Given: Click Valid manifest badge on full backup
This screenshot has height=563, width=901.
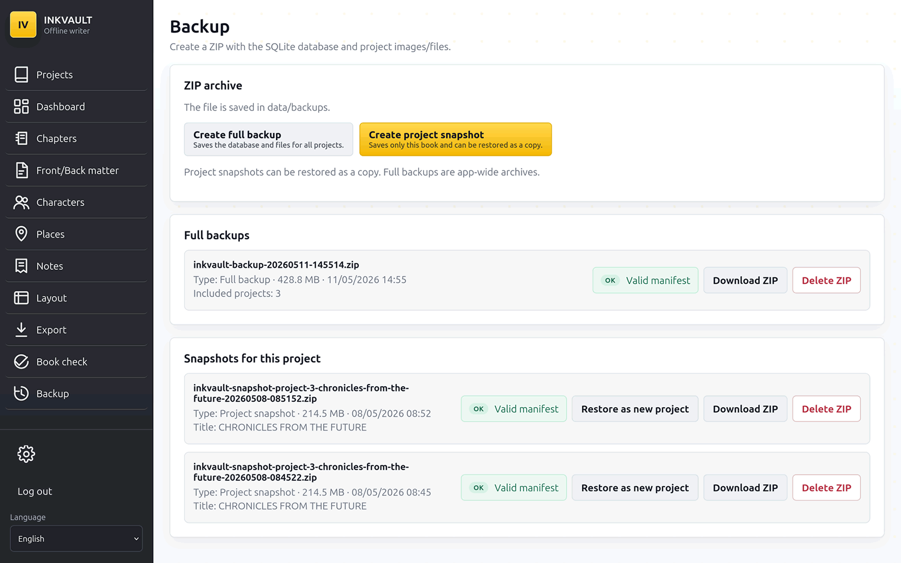Looking at the screenshot, I should pyautogui.click(x=645, y=280).
